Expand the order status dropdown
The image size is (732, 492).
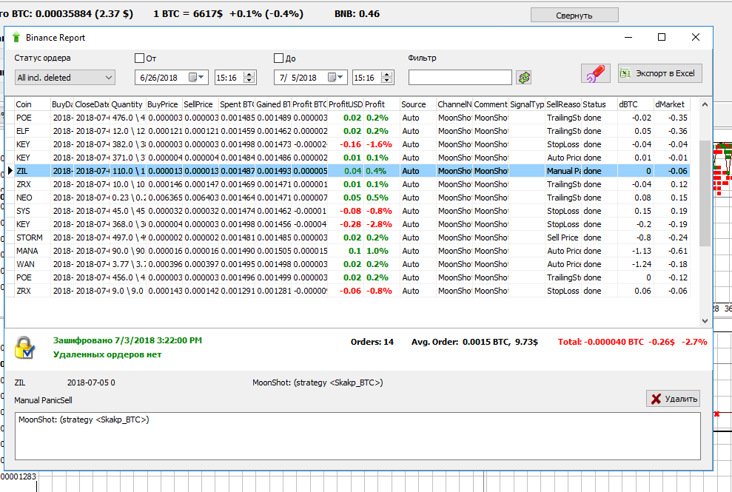[109, 78]
